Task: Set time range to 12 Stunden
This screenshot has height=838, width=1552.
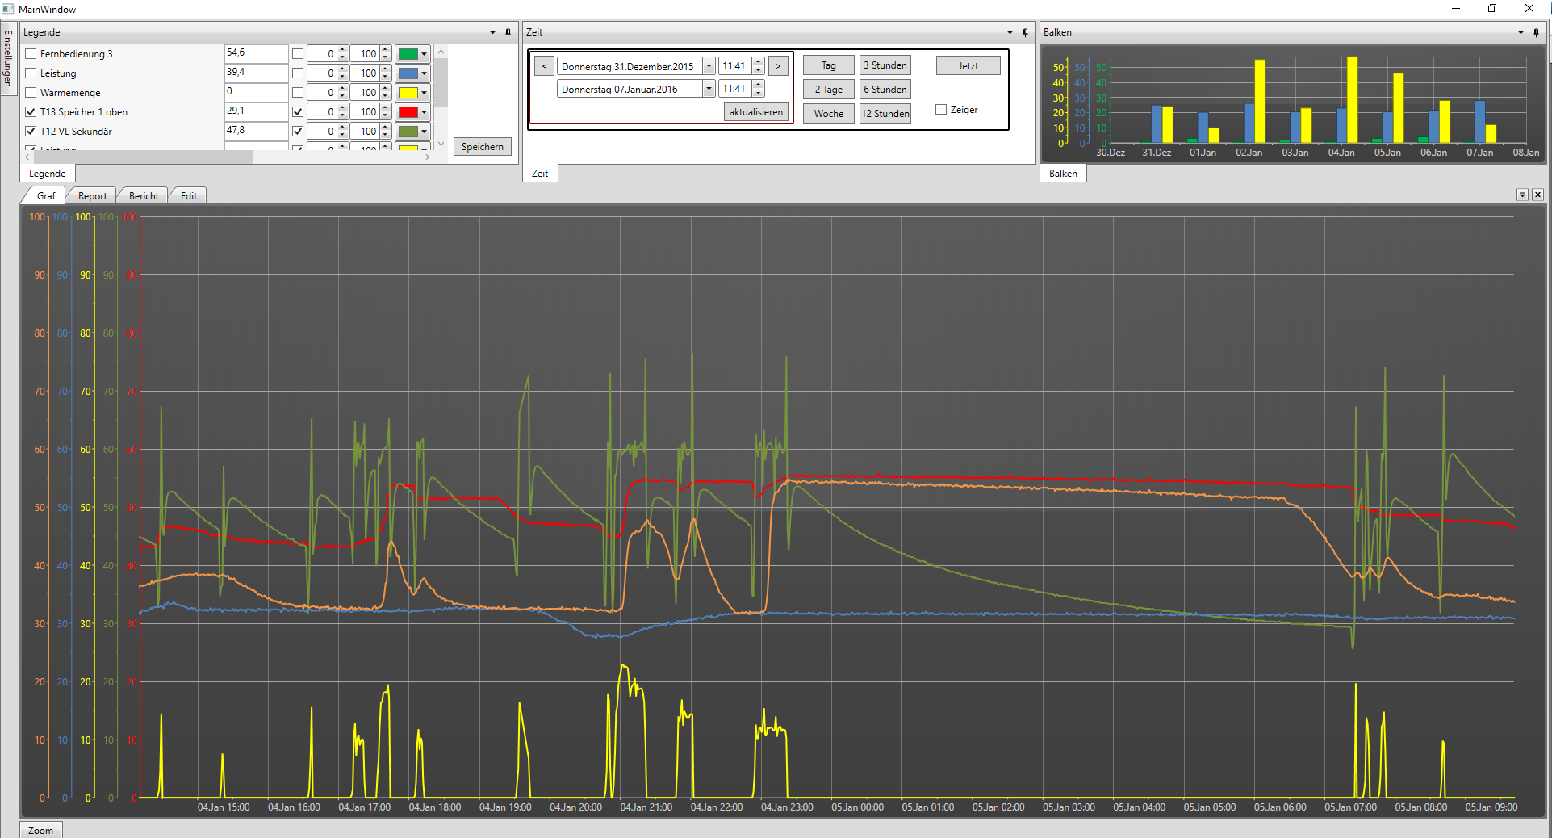Action: click(x=885, y=114)
